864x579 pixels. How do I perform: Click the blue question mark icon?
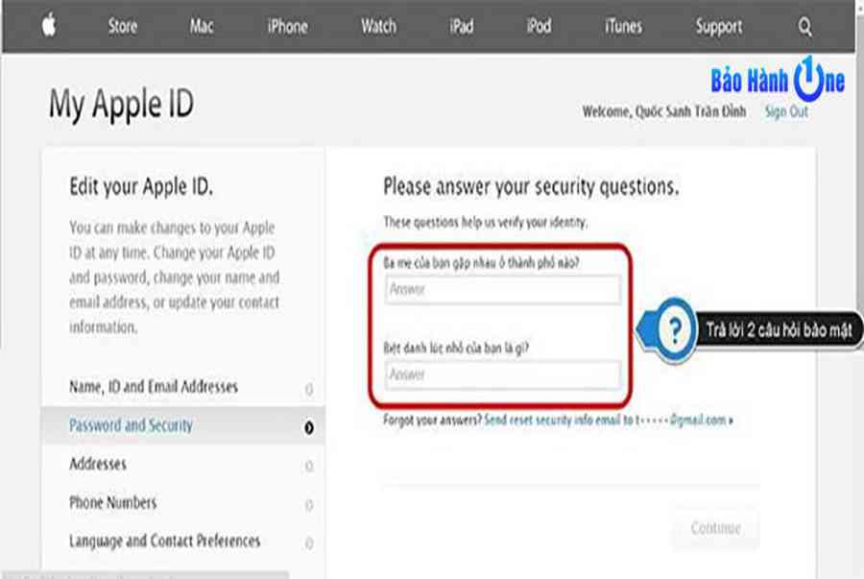(675, 330)
